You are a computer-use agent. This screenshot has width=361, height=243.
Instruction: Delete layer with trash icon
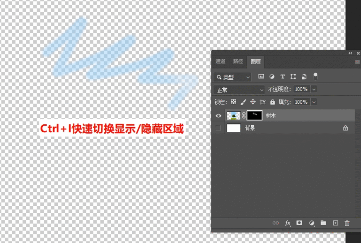347,223
